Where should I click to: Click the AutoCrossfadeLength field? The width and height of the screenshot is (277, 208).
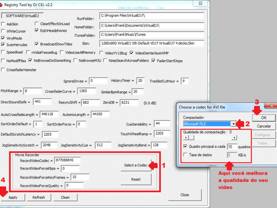click(x=49, y=114)
